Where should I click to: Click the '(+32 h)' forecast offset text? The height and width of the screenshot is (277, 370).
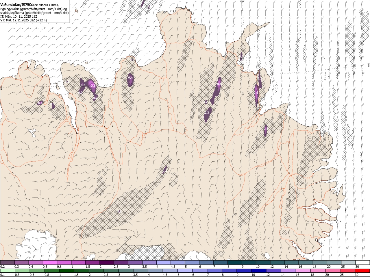pyautogui.click(x=41, y=20)
